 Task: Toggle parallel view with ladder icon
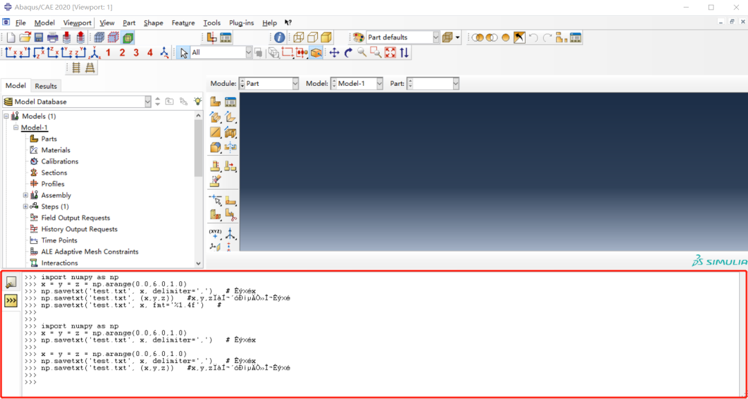pyautogui.click(x=77, y=68)
